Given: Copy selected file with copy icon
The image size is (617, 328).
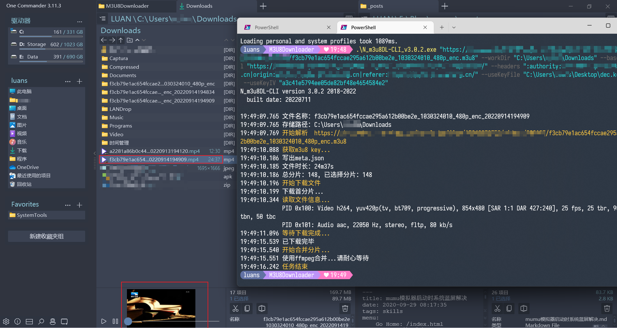Looking at the screenshot, I should [x=247, y=308].
